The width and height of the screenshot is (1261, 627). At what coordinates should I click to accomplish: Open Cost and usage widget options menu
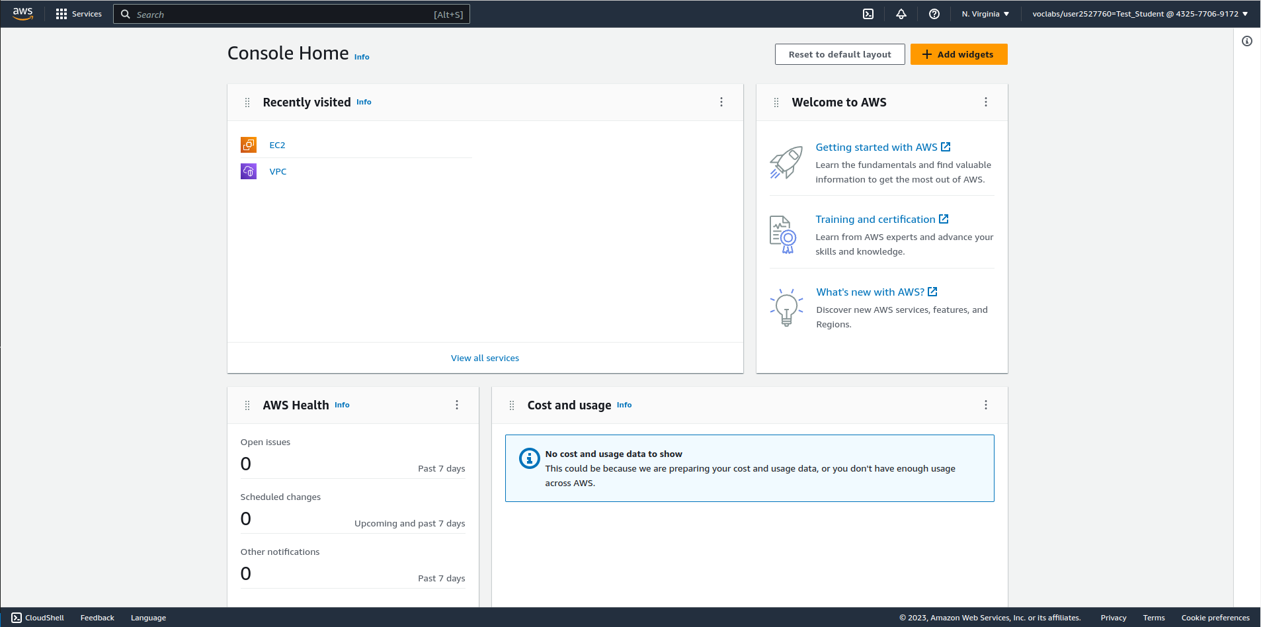(x=986, y=405)
